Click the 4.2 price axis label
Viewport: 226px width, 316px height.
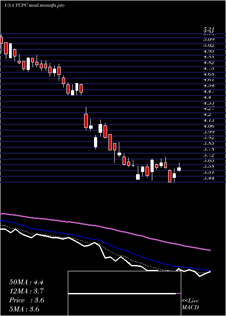coord(207,115)
